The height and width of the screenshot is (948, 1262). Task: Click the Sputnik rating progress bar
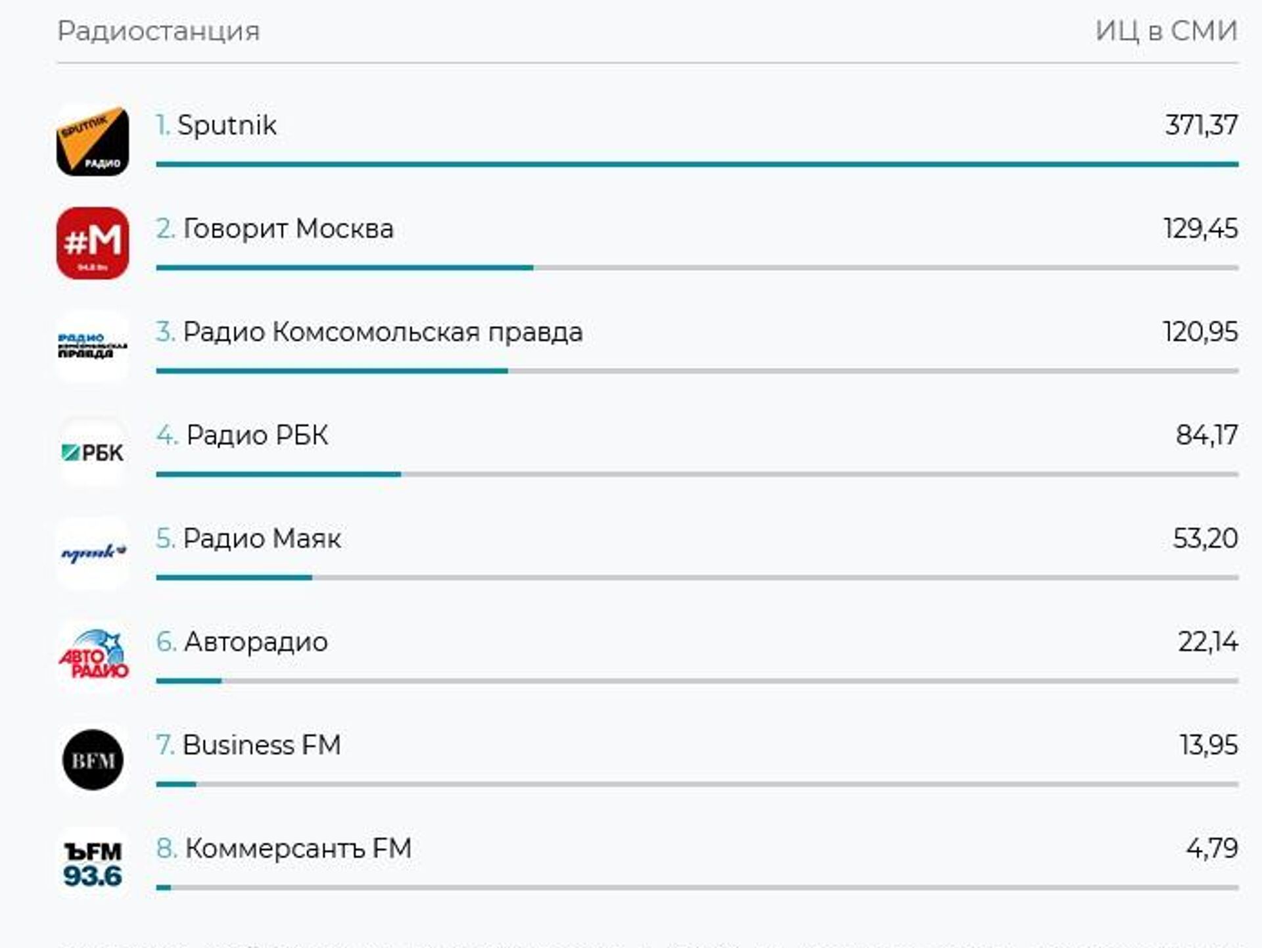pos(697,164)
